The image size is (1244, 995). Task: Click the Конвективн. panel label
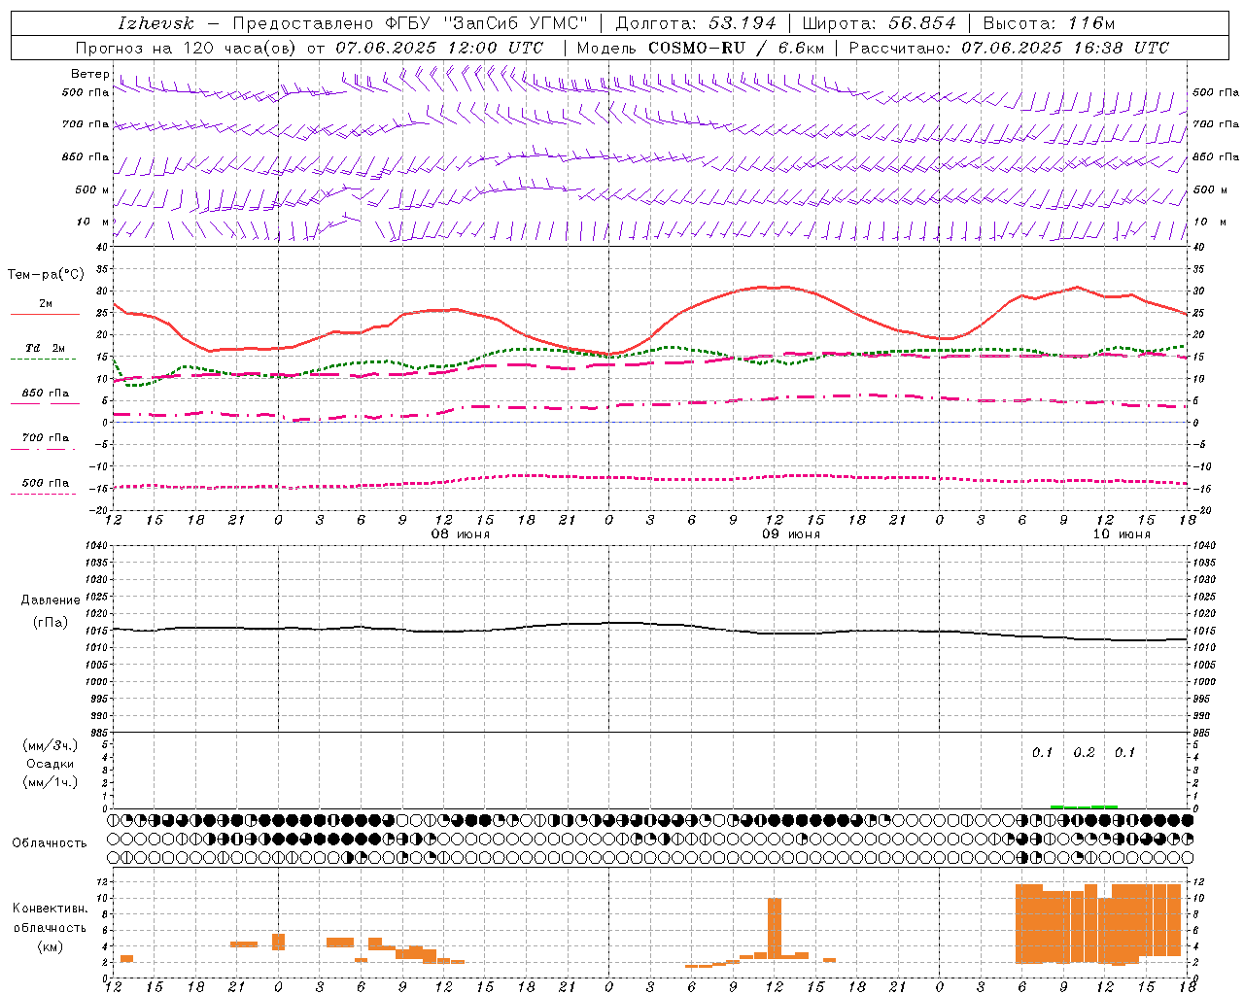point(50,909)
